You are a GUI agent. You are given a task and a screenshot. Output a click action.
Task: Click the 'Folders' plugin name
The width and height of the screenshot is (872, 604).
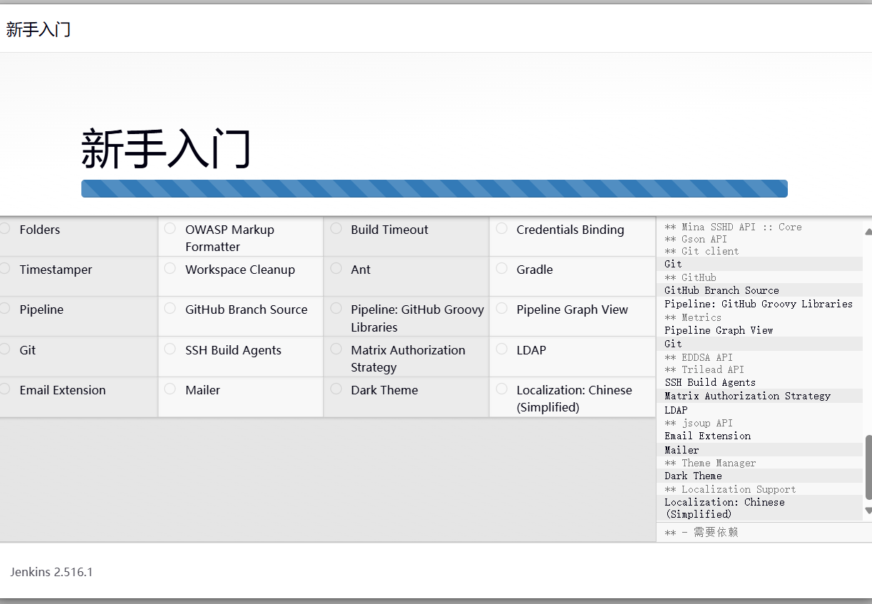coord(40,230)
